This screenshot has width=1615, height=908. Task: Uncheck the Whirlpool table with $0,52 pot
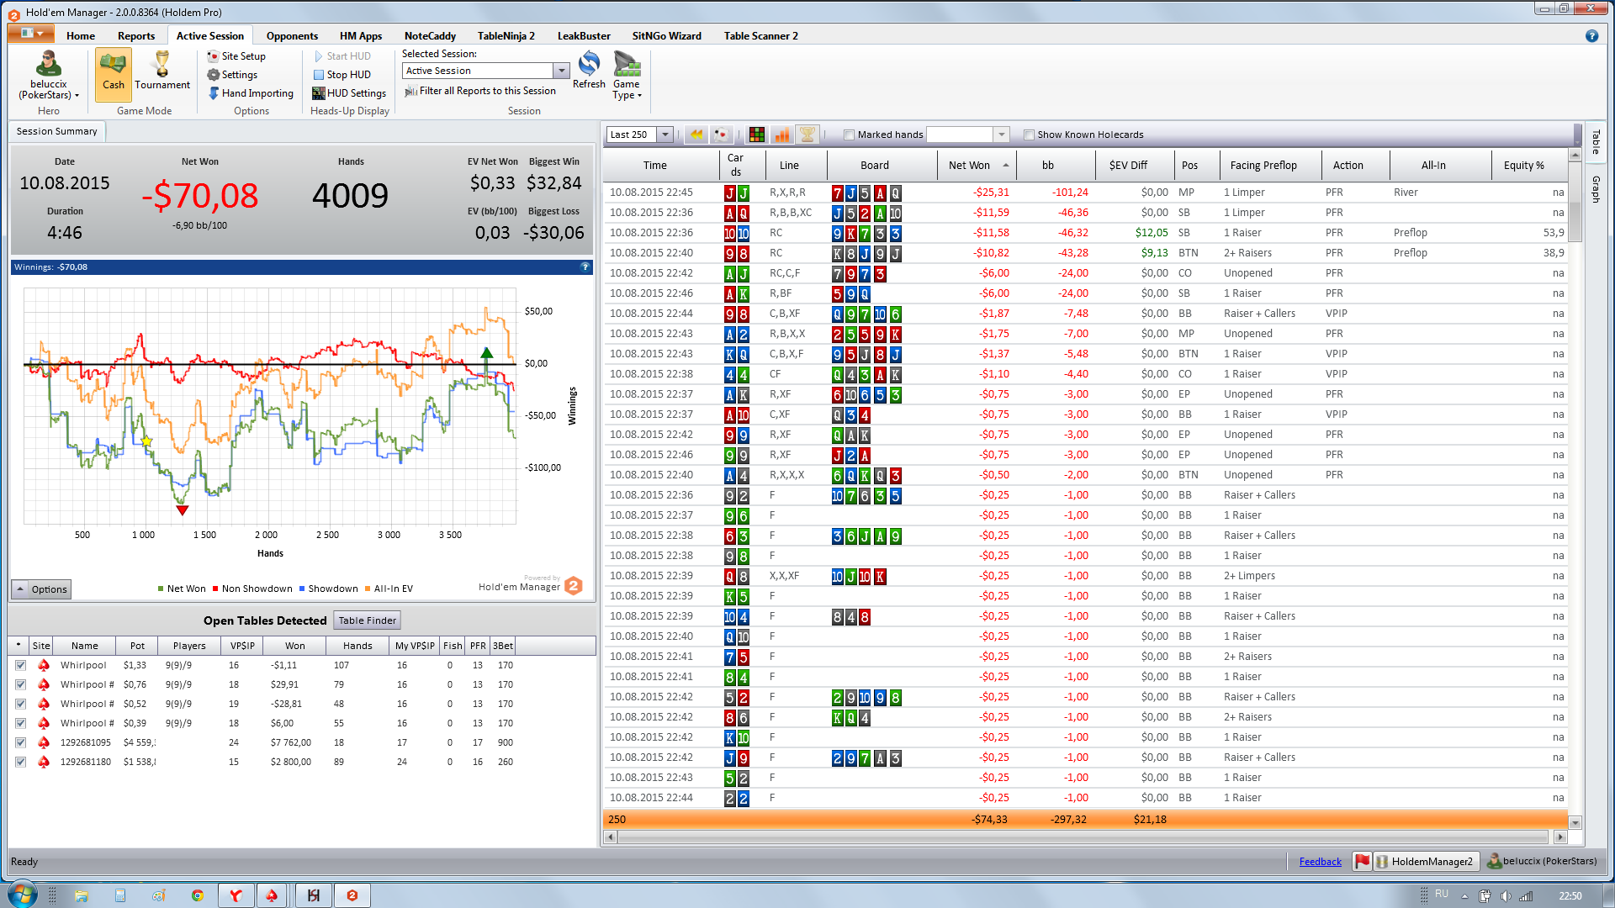click(x=20, y=704)
